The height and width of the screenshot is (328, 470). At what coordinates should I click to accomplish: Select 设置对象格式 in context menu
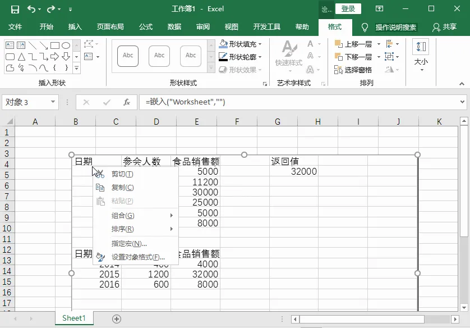click(x=138, y=257)
